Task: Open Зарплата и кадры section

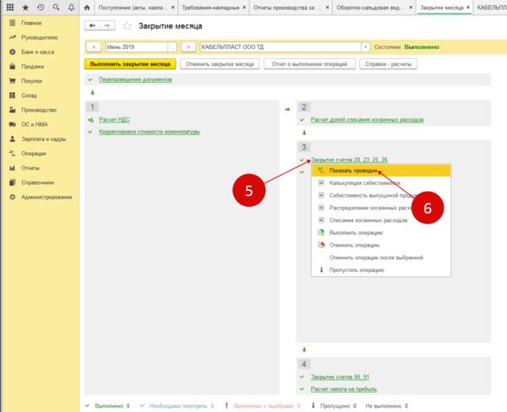Action: pos(44,139)
